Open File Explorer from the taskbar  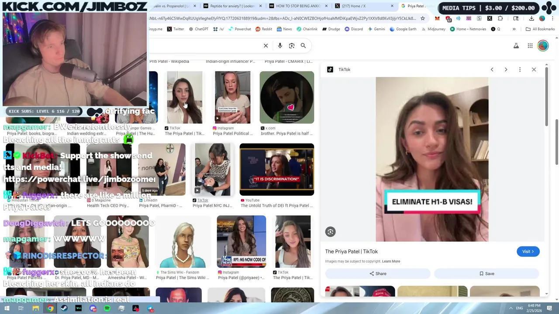tap(36, 308)
